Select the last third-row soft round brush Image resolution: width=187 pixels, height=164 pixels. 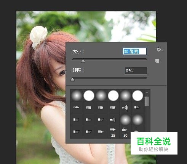137,120
